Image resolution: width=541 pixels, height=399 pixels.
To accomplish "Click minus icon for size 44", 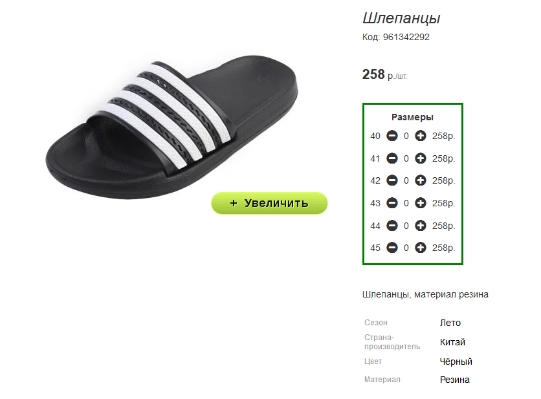I will pyautogui.click(x=392, y=226).
